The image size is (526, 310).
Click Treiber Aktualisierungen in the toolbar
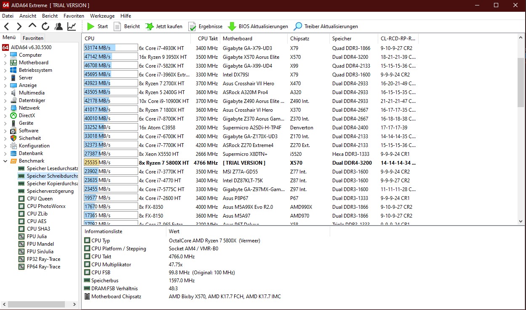pyautogui.click(x=326, y=26)
